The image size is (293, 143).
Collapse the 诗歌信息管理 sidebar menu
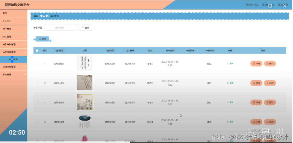pyautogui.click(x=13, y=52)
